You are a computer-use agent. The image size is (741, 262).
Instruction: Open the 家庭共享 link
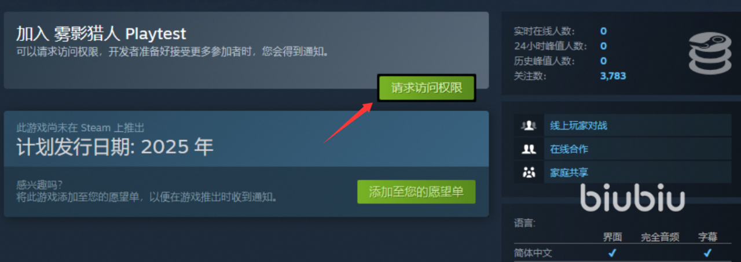pos(568,172)
